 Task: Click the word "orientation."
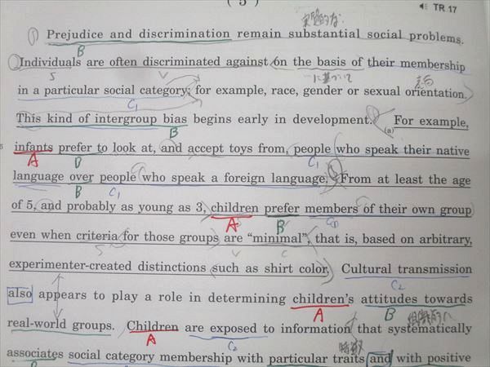click(x=435, y=92)
